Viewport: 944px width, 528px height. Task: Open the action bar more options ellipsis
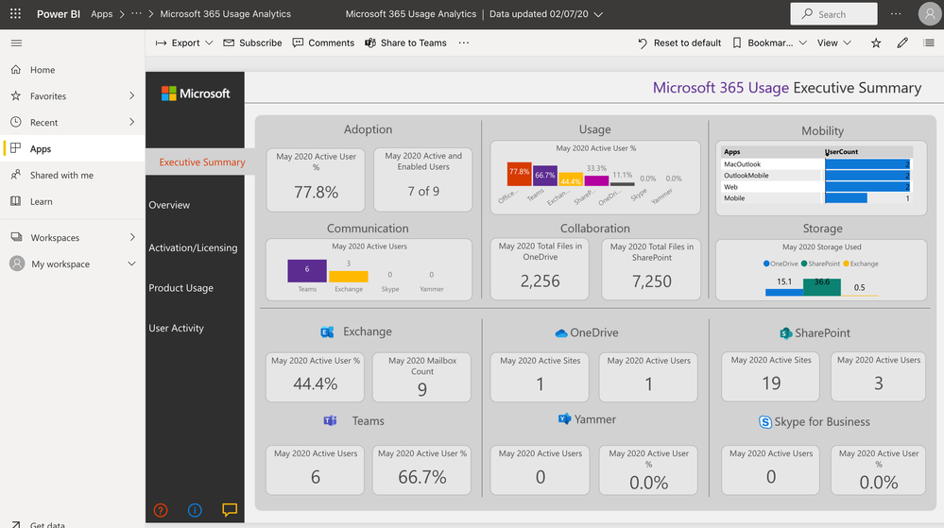pyautogui.click(x=464, y=43)
